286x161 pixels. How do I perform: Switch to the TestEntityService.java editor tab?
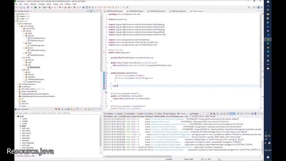pyautogui.click(x=157, y=11)
